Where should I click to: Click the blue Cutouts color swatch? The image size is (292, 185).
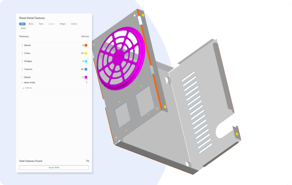tap(86, 69)
